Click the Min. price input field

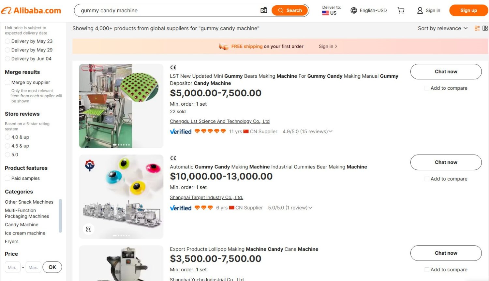point(12,267)
